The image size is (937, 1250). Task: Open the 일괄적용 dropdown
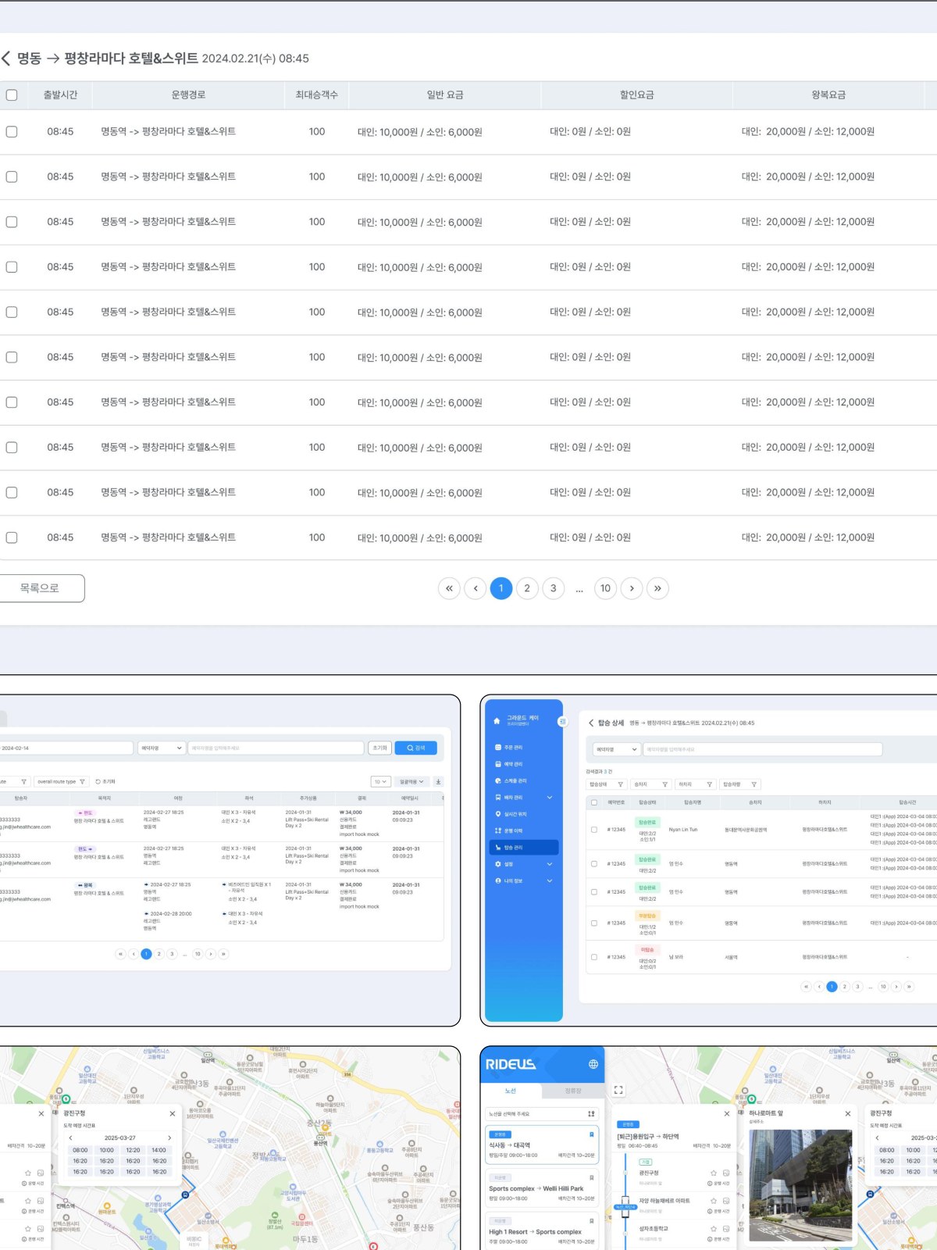(411, 781)
